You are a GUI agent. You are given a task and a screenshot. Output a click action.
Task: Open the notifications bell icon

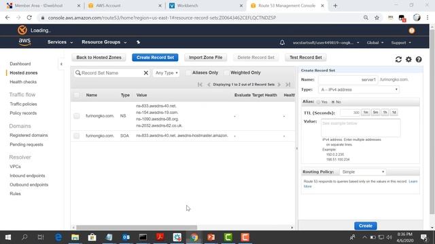point(282,43)
